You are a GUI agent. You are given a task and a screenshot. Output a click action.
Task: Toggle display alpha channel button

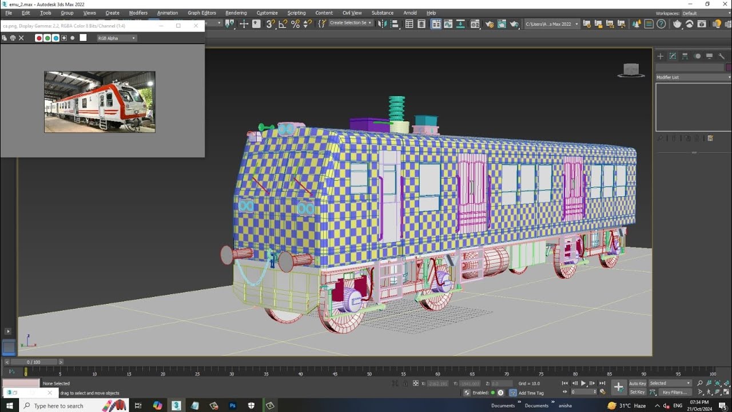point(64,38)
